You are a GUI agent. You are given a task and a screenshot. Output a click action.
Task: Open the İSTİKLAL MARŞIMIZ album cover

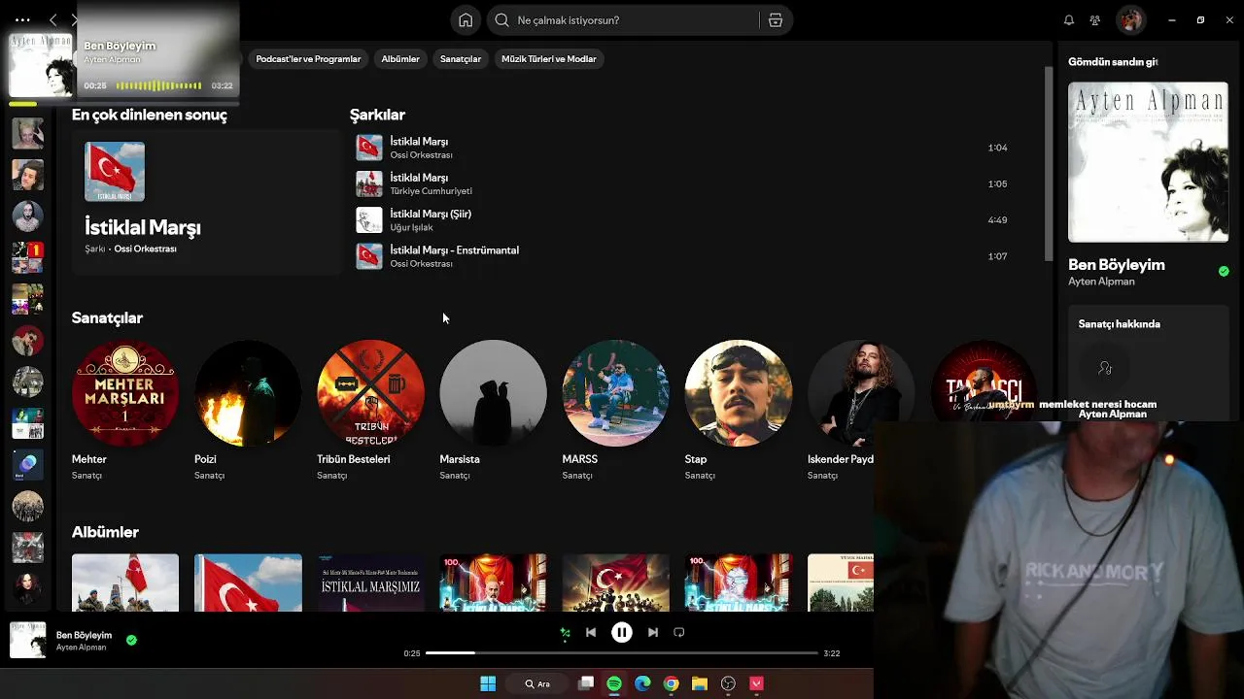coord(370,583)
